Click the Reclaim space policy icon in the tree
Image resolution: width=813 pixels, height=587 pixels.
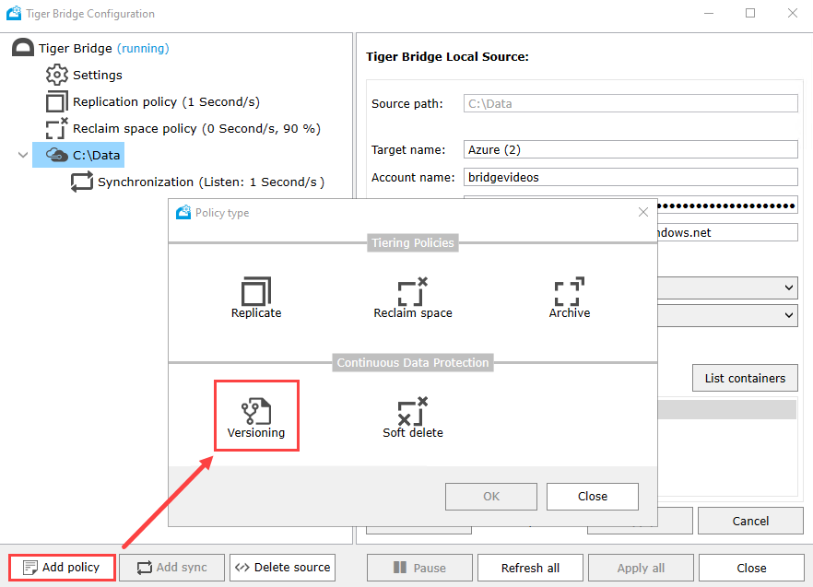[x=57, y=128]
